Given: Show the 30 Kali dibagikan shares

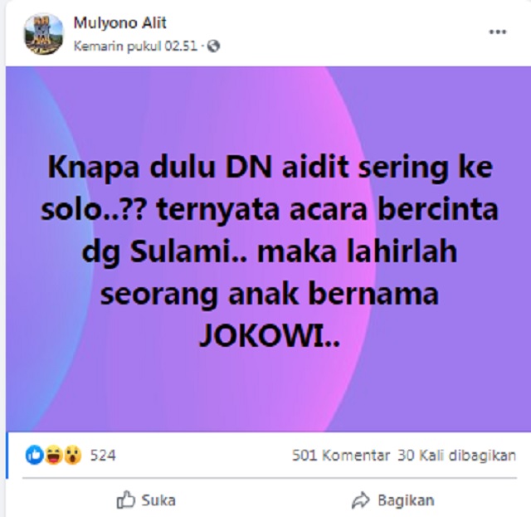Looking at the screenshot, I should coord(457,456).
